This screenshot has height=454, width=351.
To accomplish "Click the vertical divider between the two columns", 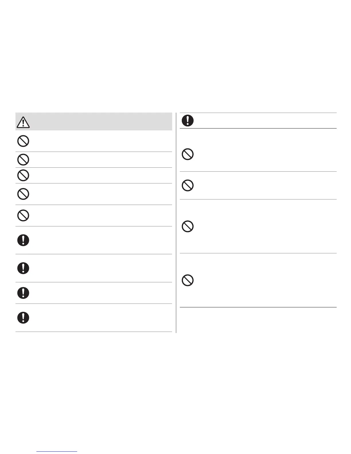I will coord(176,224).
